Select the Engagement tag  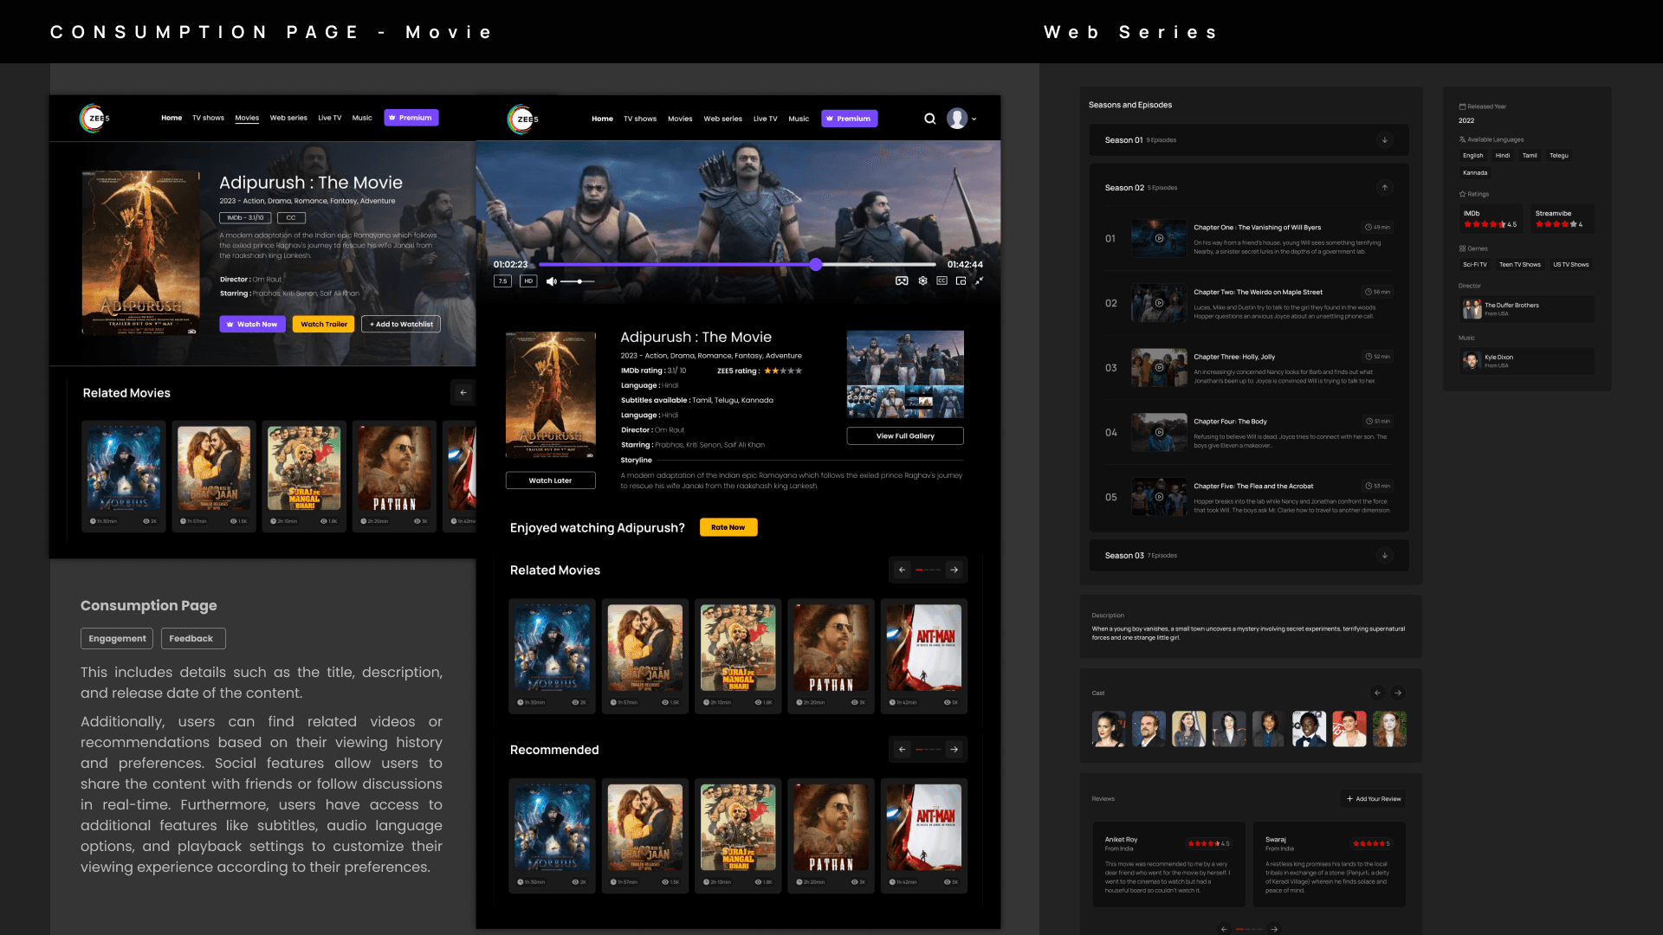[x=117, y=639]
